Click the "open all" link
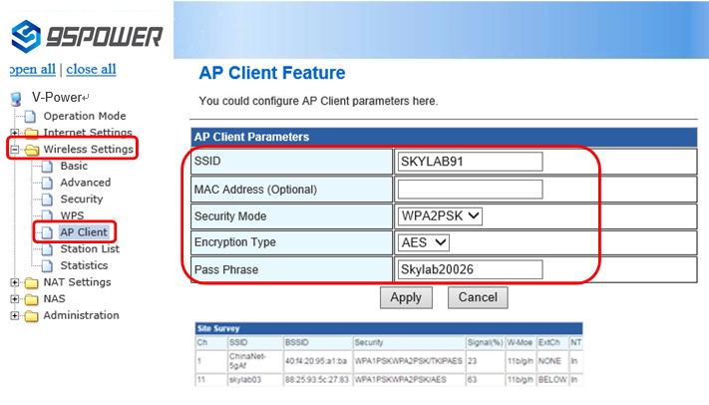 pyautogui.click(x=32, y=69)
